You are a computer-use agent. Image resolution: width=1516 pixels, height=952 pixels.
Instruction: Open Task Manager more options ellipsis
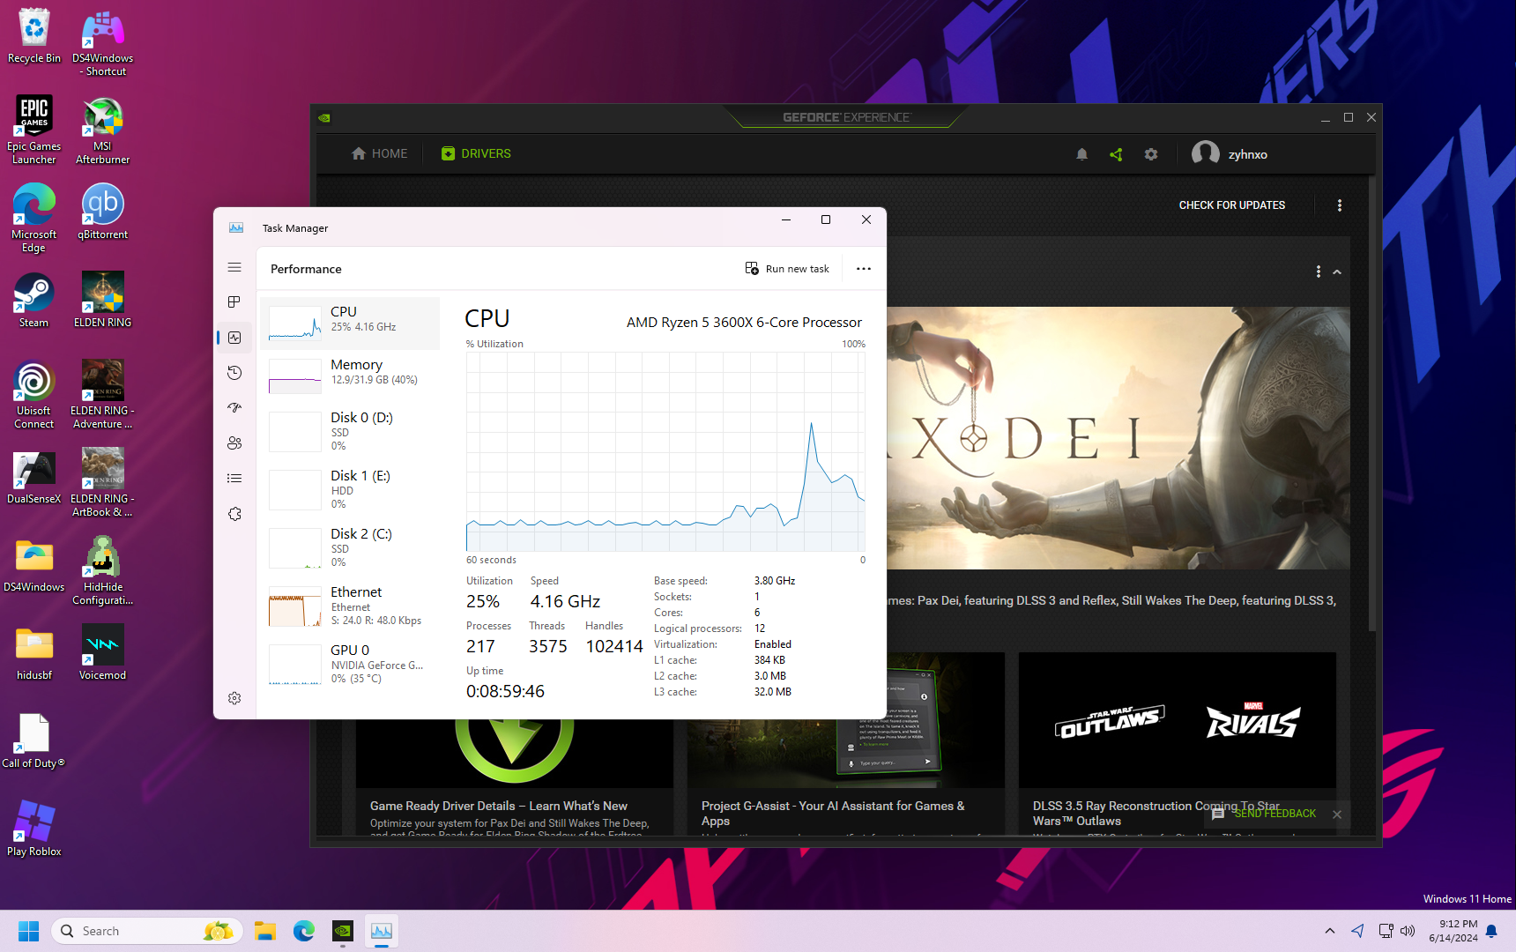click(x=864, y=269)
